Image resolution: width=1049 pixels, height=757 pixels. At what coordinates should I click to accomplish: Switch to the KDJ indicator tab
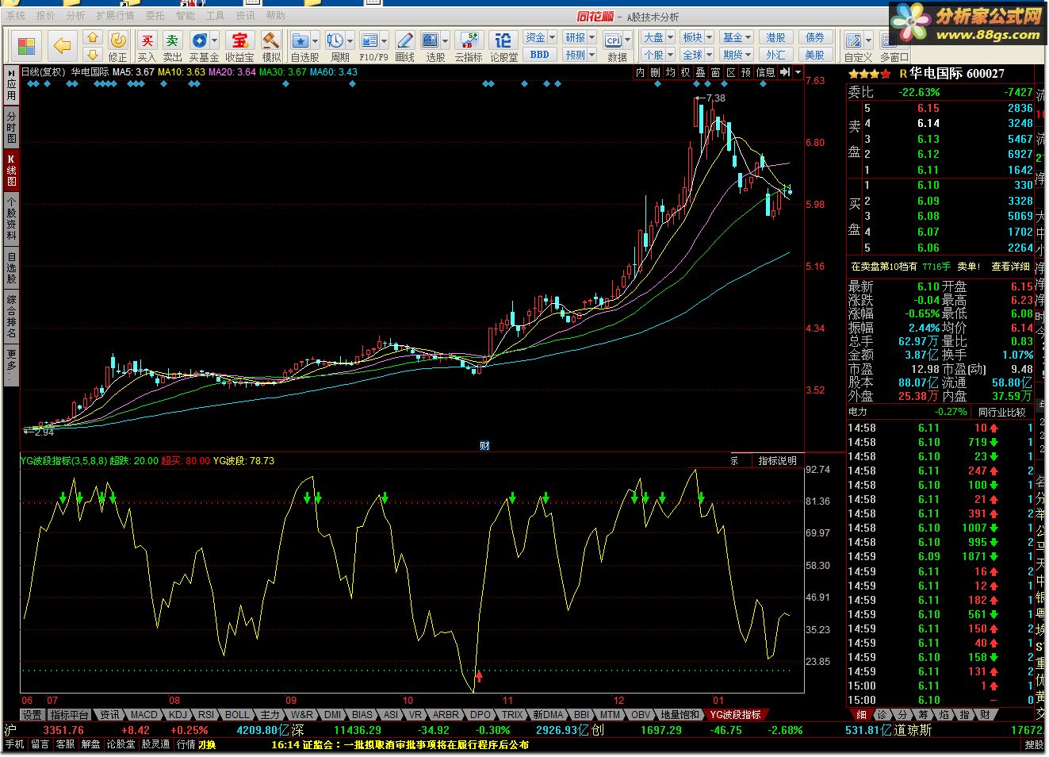(178, 715)
